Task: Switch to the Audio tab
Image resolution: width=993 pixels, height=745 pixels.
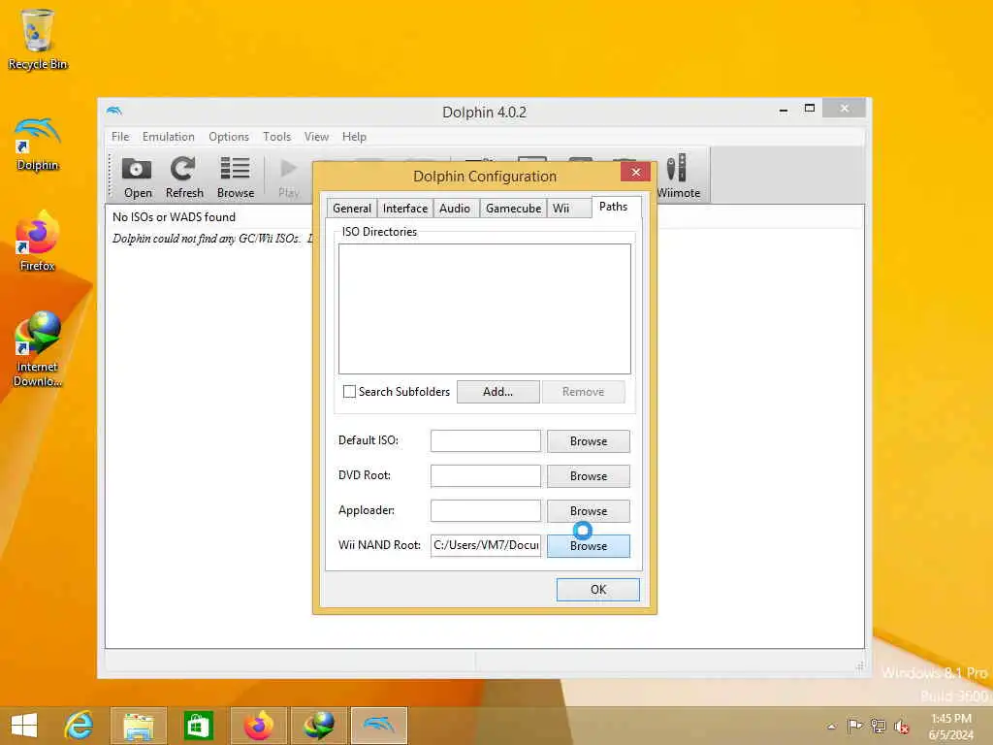Action: coord(455,209)
